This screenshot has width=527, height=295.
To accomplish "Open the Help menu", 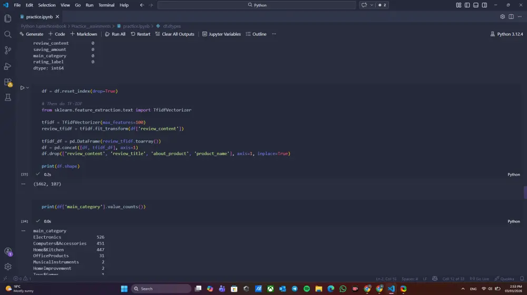I will tap(124, 5).
